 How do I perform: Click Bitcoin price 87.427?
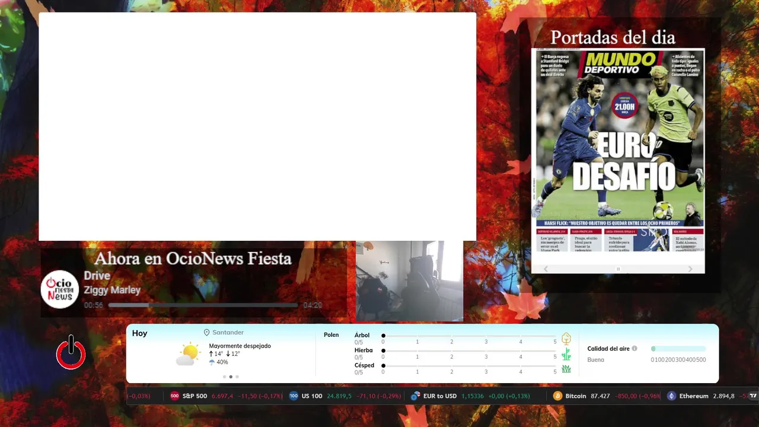click(600, 396)
